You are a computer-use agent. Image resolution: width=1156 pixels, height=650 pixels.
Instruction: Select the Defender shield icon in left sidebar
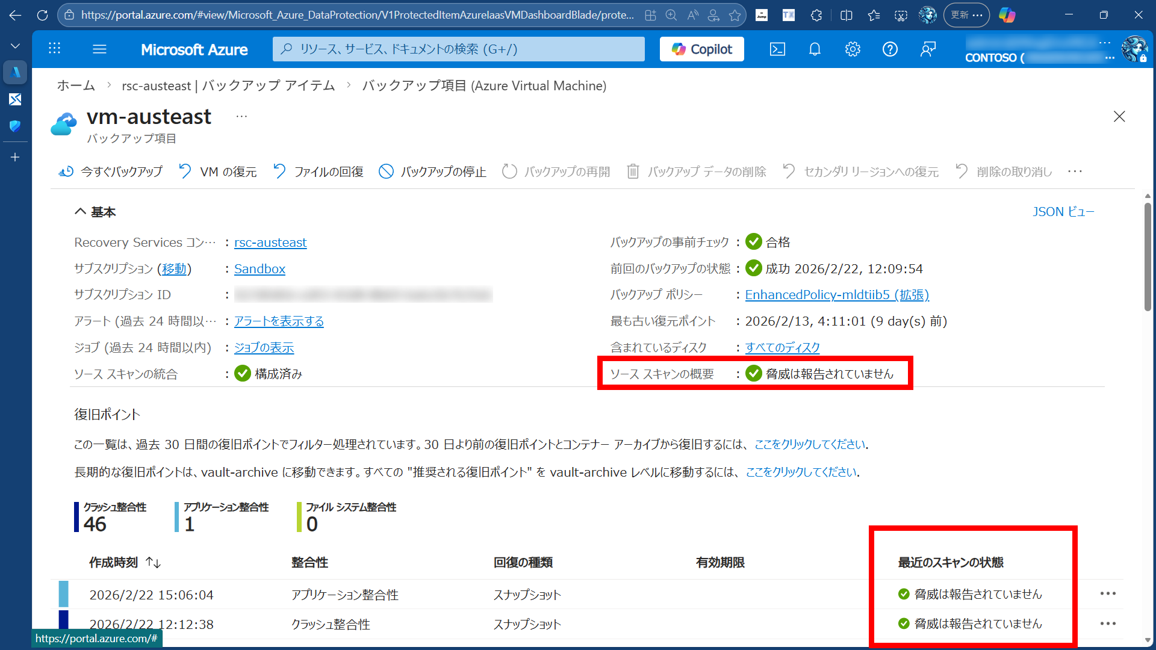tap(15, 127)
